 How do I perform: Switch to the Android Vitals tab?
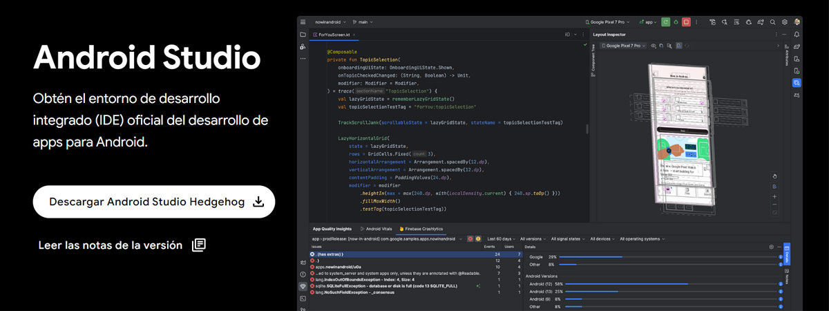[377, 229]
